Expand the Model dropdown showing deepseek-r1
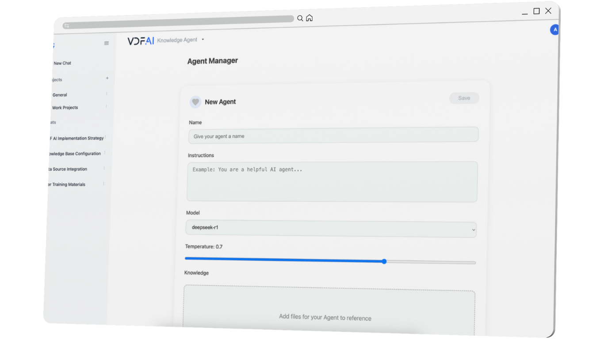Image resolution: width=604 pixels, height=339 pixels. coord(331,229)
